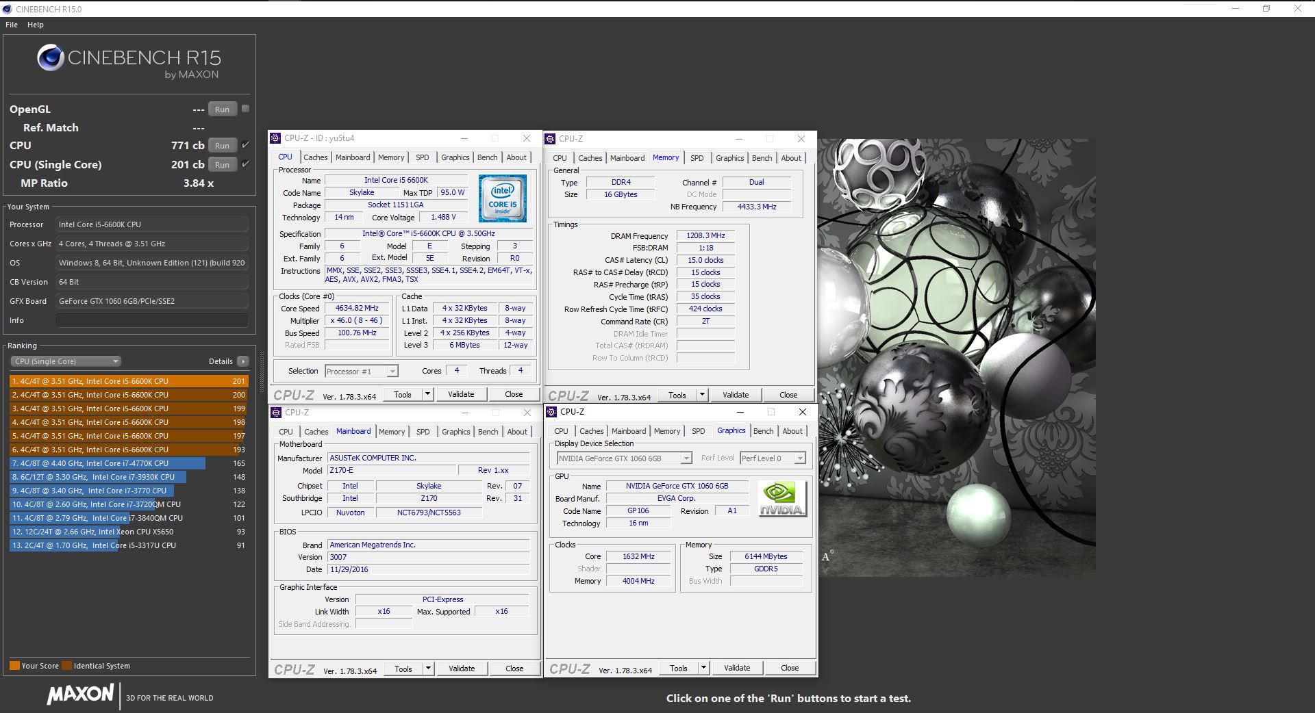Click the GPU Core clock 1632 MHz value
The image size is (1315, 713).
click(x=638, y=556)
